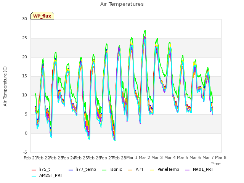This screenshot has width=244, height=183.
Task: Click the 20 y-axis tick label
Action: [x=24, y=57]
